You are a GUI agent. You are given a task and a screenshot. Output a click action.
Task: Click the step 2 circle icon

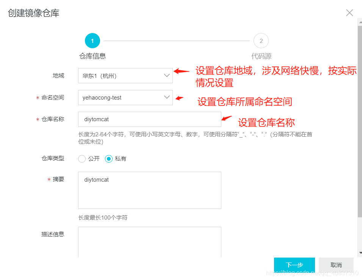click(x=261, y=41)
